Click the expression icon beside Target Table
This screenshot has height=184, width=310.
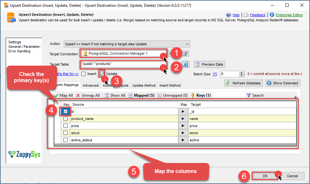coord(185,64)
